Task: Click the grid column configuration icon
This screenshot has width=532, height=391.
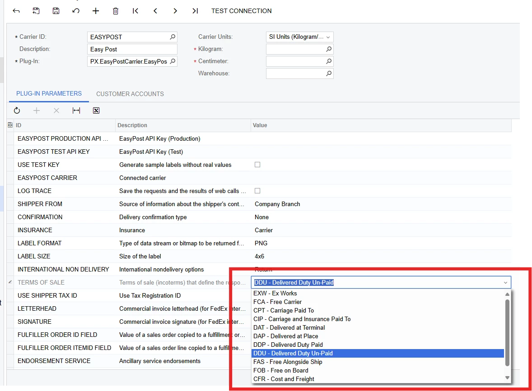Action: tap(10, 125)
